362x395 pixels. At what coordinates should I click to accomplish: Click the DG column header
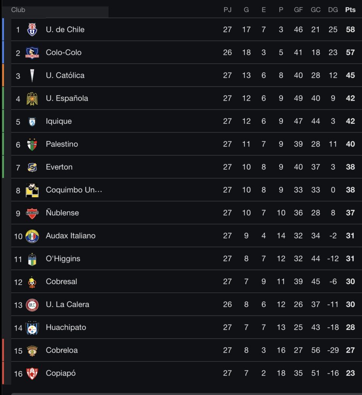(x=333, y=10)
